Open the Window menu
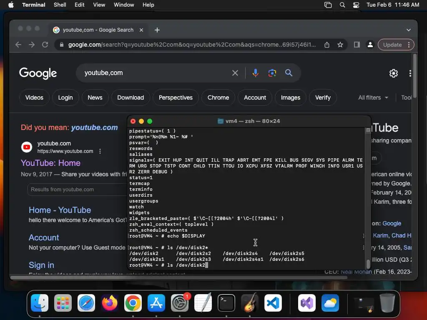Viewport: 427px width, 320px height. coord(124,5)
